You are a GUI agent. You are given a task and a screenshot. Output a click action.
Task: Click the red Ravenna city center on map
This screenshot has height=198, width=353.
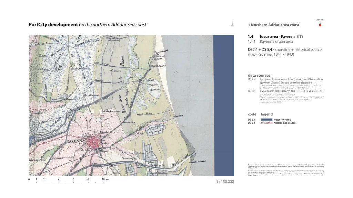tap(94, 141)
